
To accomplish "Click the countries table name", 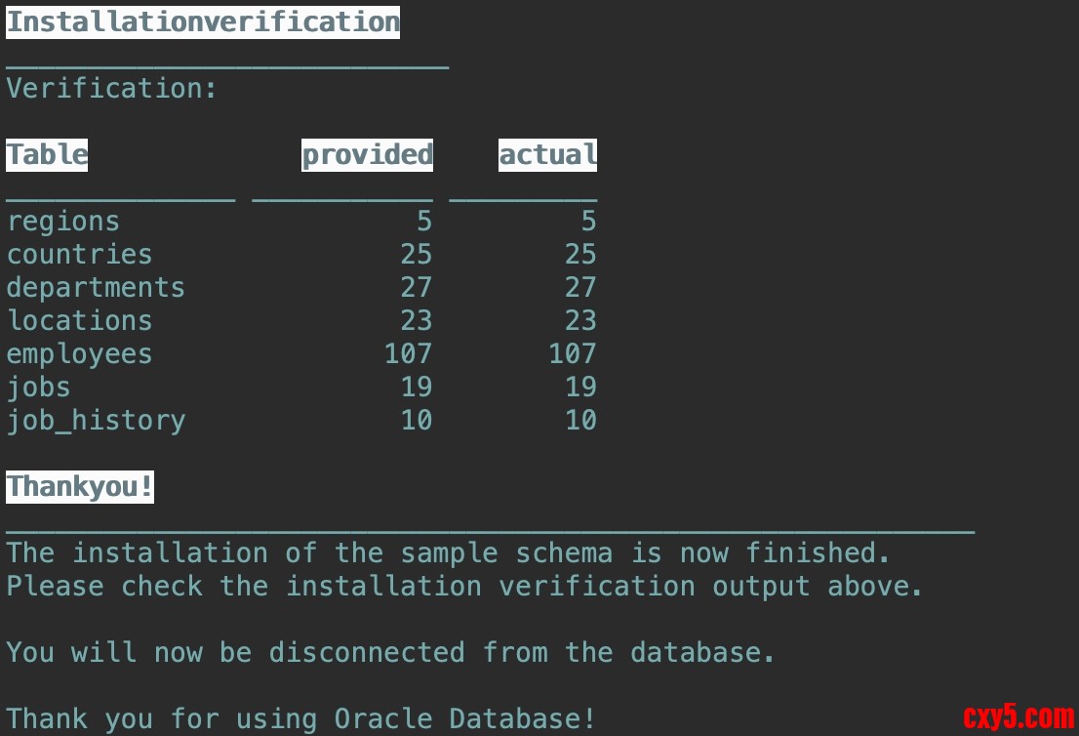I will (80, 255).
